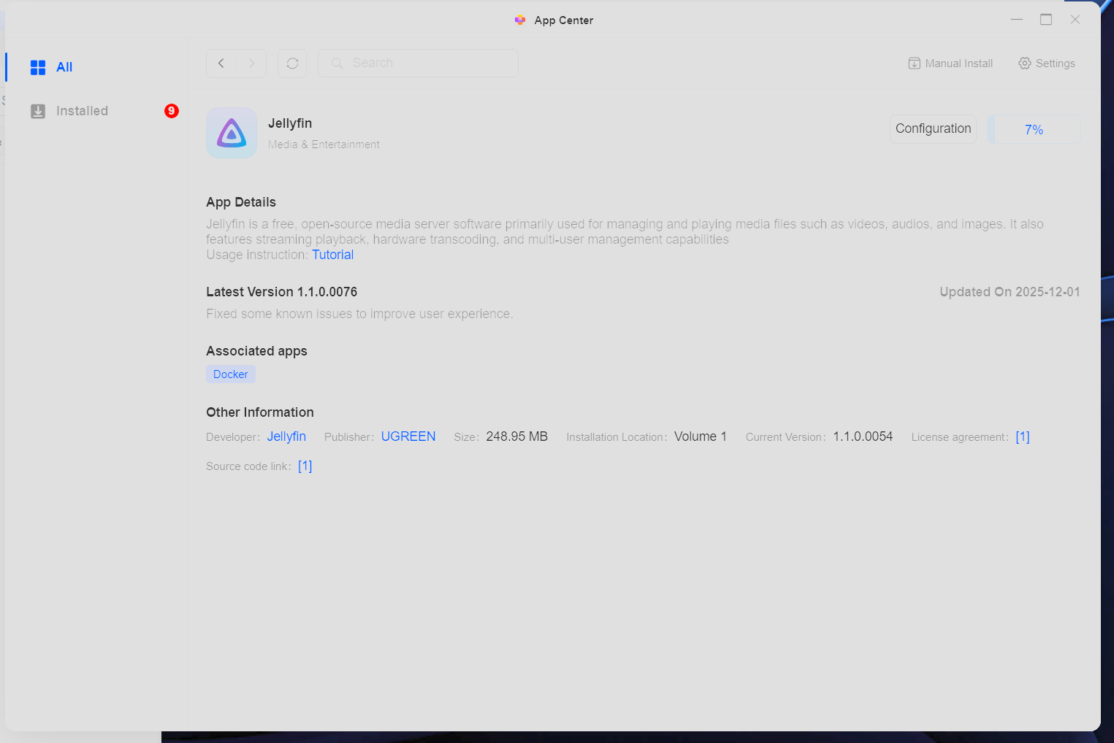Screen dimensions: 1114x743
Task: Click the Manual Install icon
Action: point(914,63)
